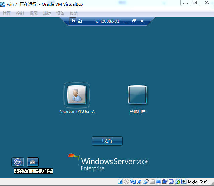
Task: Click the win2008s-01 connection bar title
Action: pyautogui.click(x=107, y=21)
